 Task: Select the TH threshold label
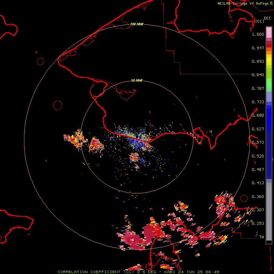tap(262, 237)
